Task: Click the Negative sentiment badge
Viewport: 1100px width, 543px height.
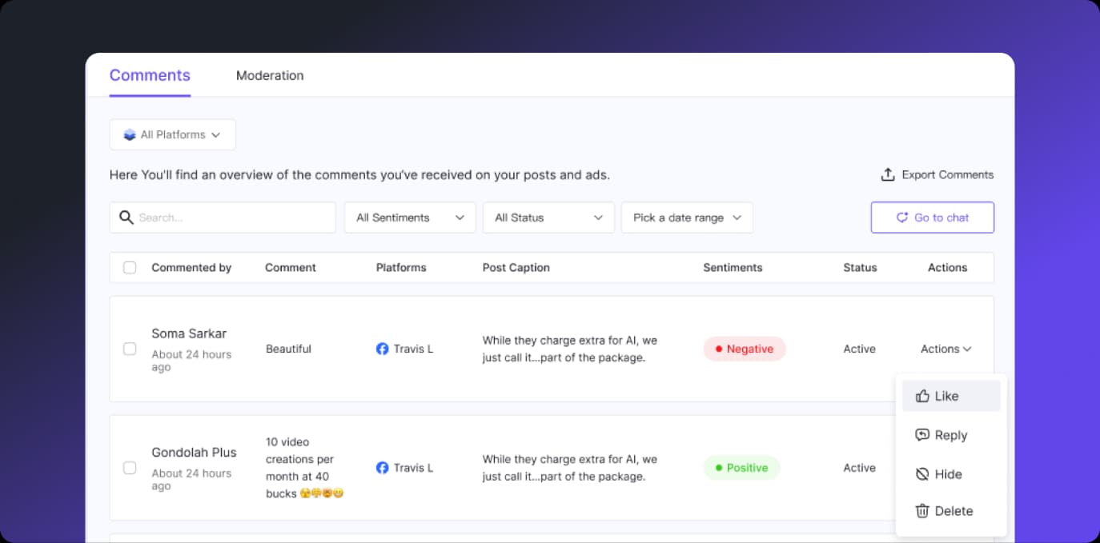Action: coord(745,349)
